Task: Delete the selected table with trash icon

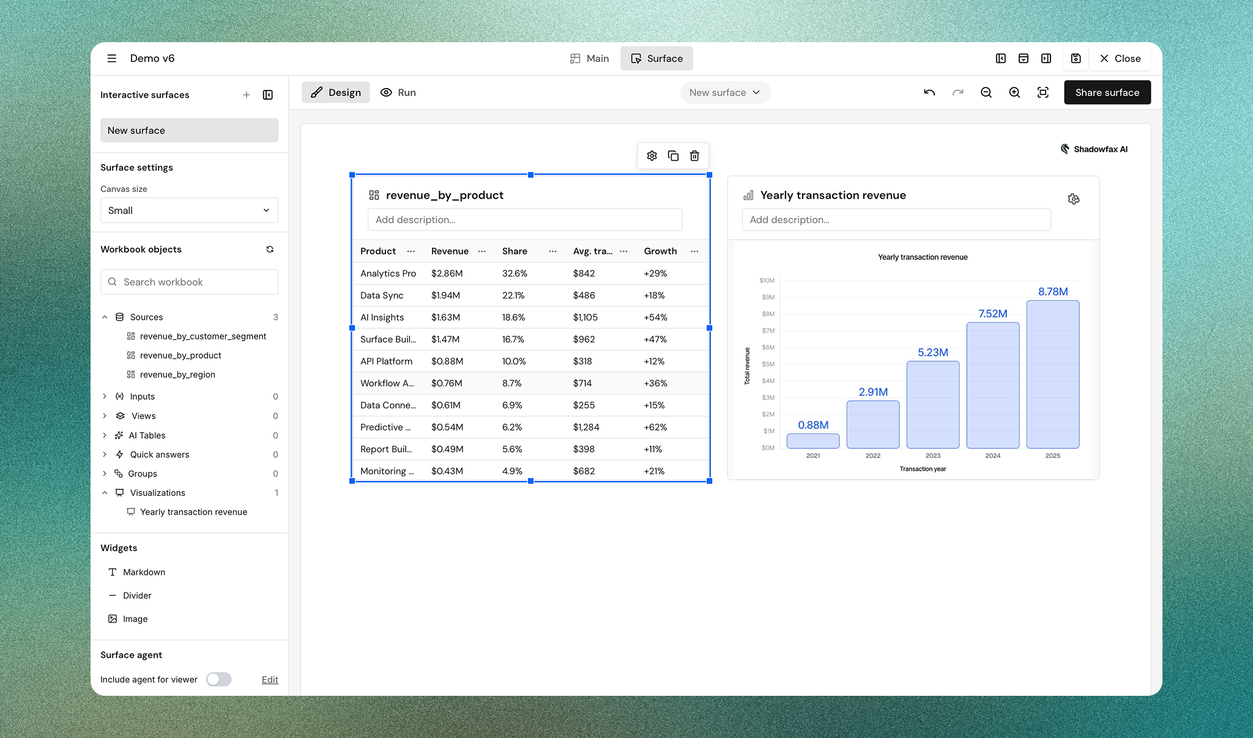Action: point(694,156)
